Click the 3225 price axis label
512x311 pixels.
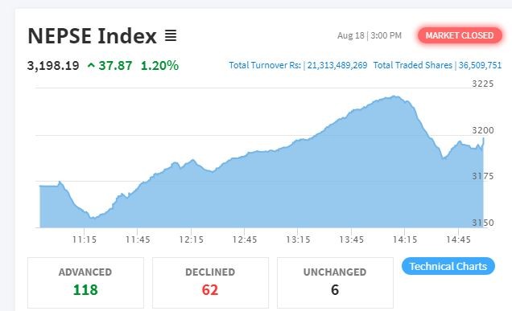point(482,84)
